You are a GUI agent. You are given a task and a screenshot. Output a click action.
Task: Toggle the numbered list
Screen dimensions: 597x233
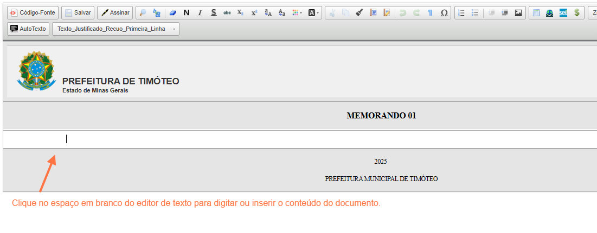(x=461, y=12)
